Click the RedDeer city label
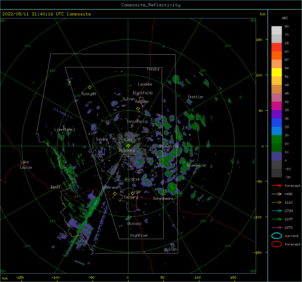Image resolution: width=302 pixels, height=282 pixels. [x=142, y=102]
